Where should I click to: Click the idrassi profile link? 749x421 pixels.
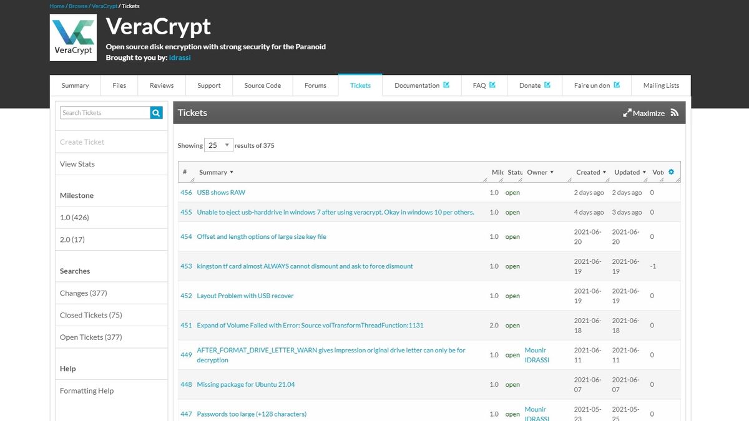tap(180, 57)
